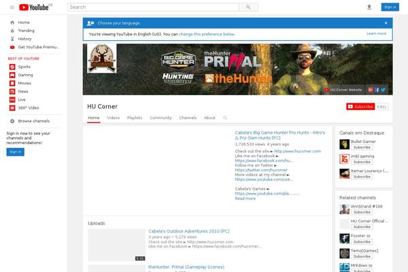This screenshot has width=408, height=272.
Task: Subscribe to Fooster
Action: 362,242
